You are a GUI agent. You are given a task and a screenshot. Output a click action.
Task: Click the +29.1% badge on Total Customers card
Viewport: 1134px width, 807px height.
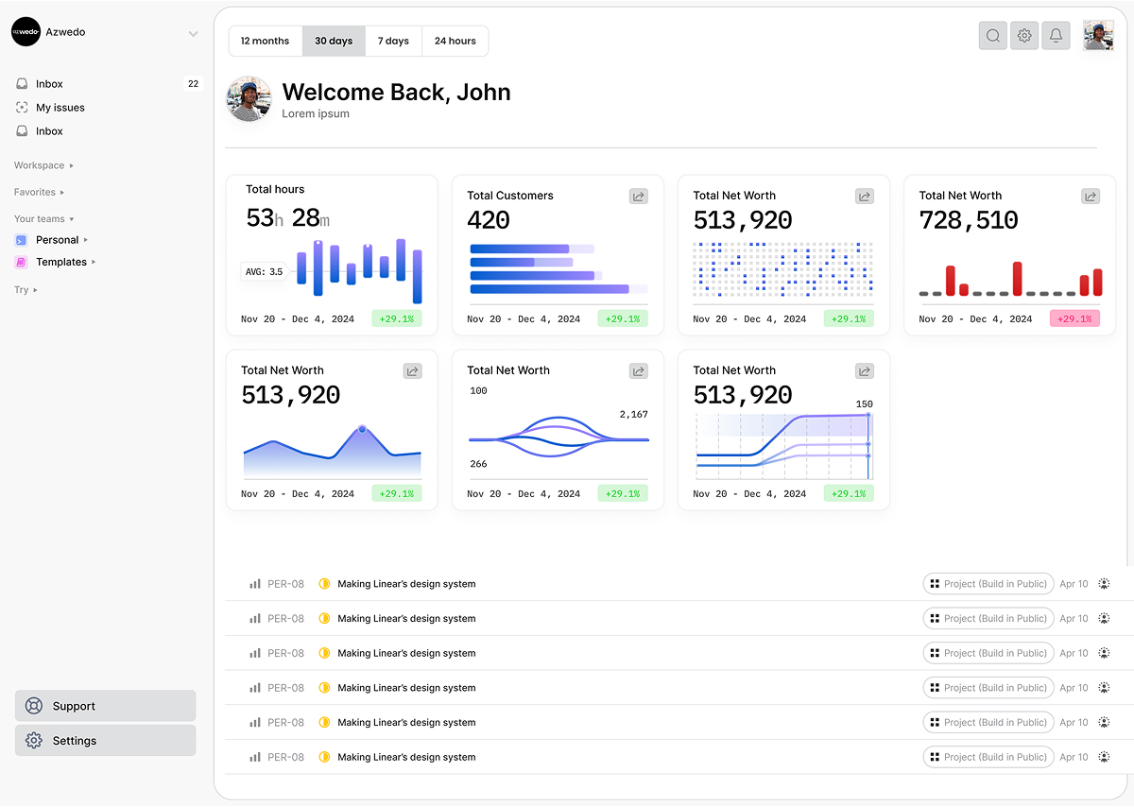coord(623,319)
